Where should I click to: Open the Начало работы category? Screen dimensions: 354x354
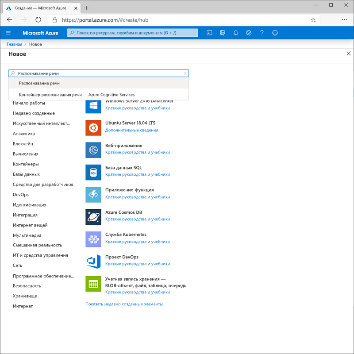click(x=29, y=103)
